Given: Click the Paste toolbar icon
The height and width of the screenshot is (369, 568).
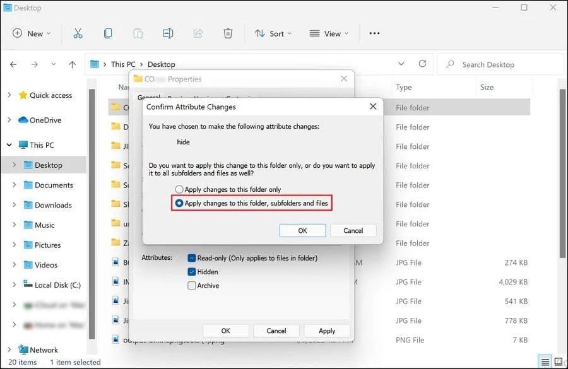Looking at the screenshot, I should 138,33.
